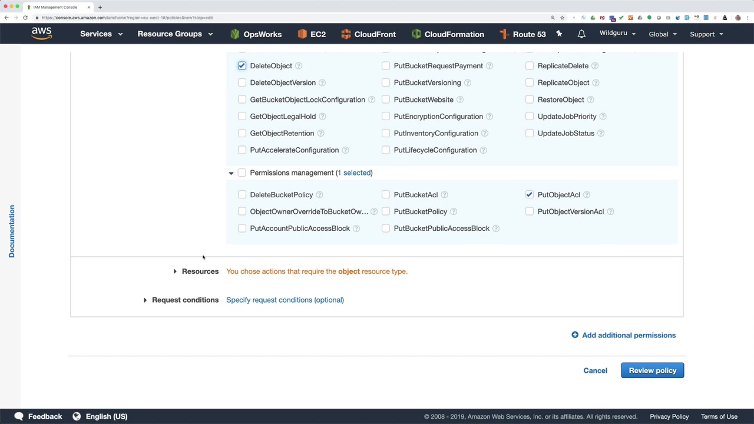Click the AWS logo home icon

pyautogui.click(x=41, y=34)
